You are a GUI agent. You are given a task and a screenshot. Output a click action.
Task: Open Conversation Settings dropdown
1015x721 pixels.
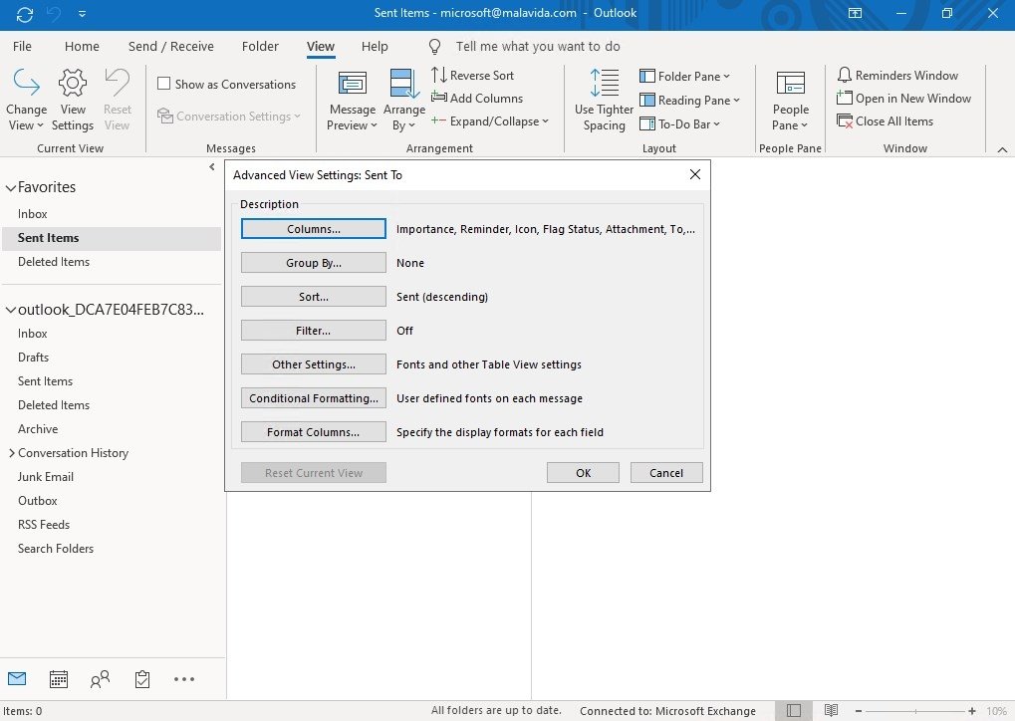229,117
